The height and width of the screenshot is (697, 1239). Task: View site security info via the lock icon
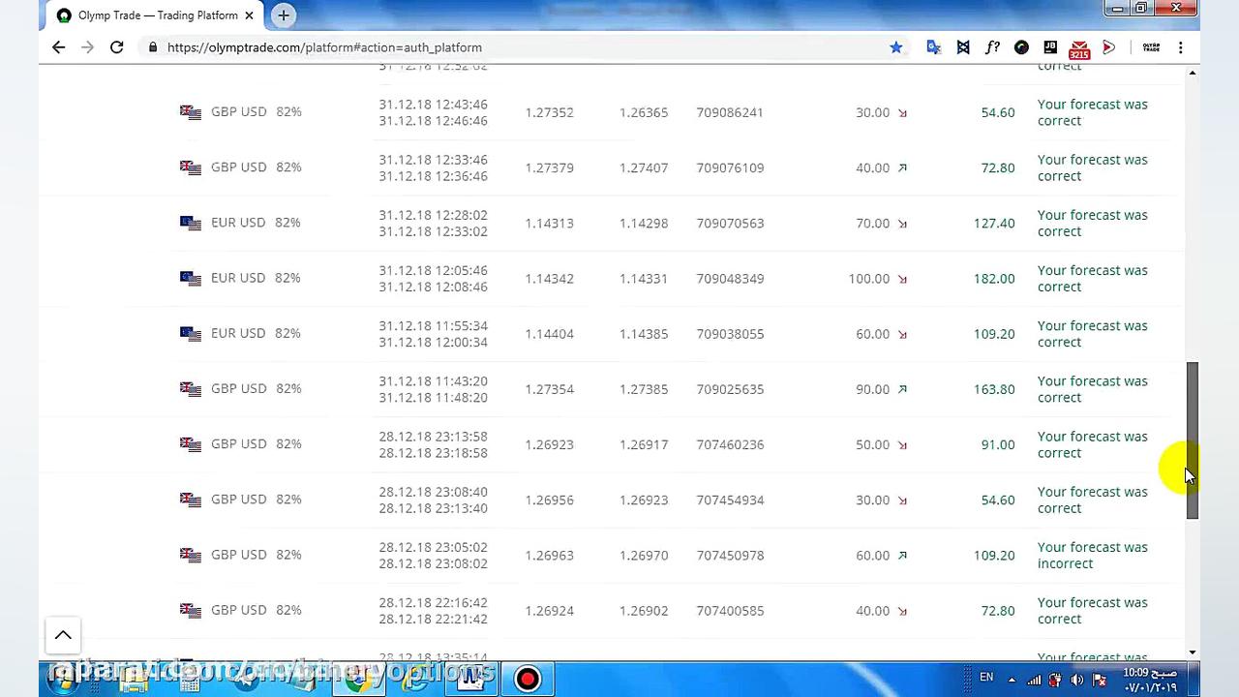153,47
